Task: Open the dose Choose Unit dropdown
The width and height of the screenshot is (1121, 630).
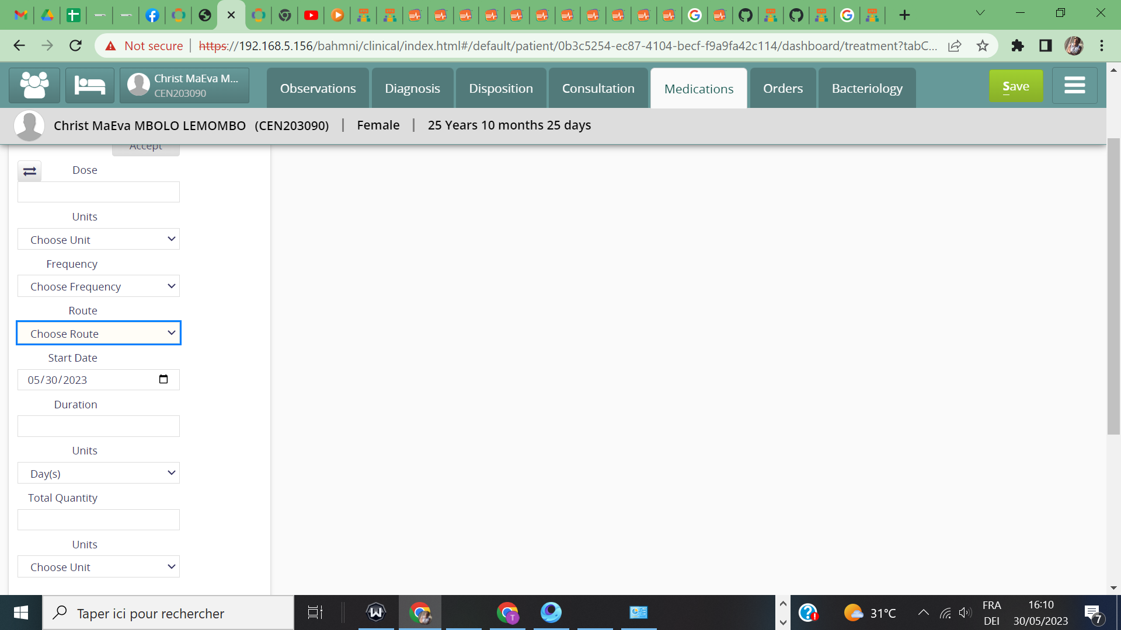Action: (x=99, y=239)
